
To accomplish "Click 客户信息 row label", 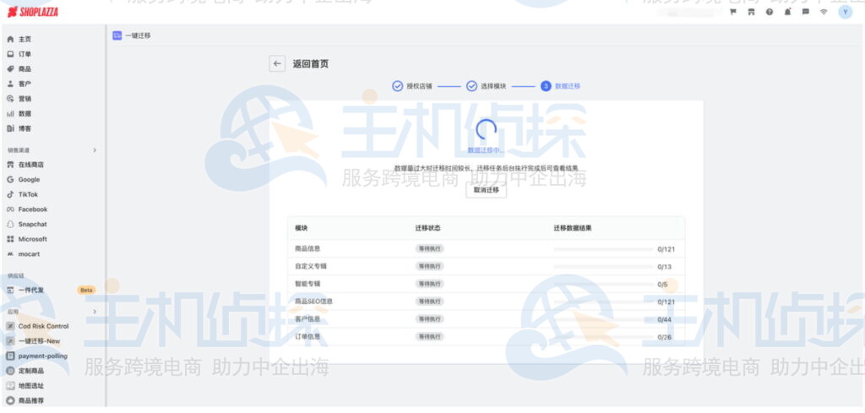I will [307, 319].
